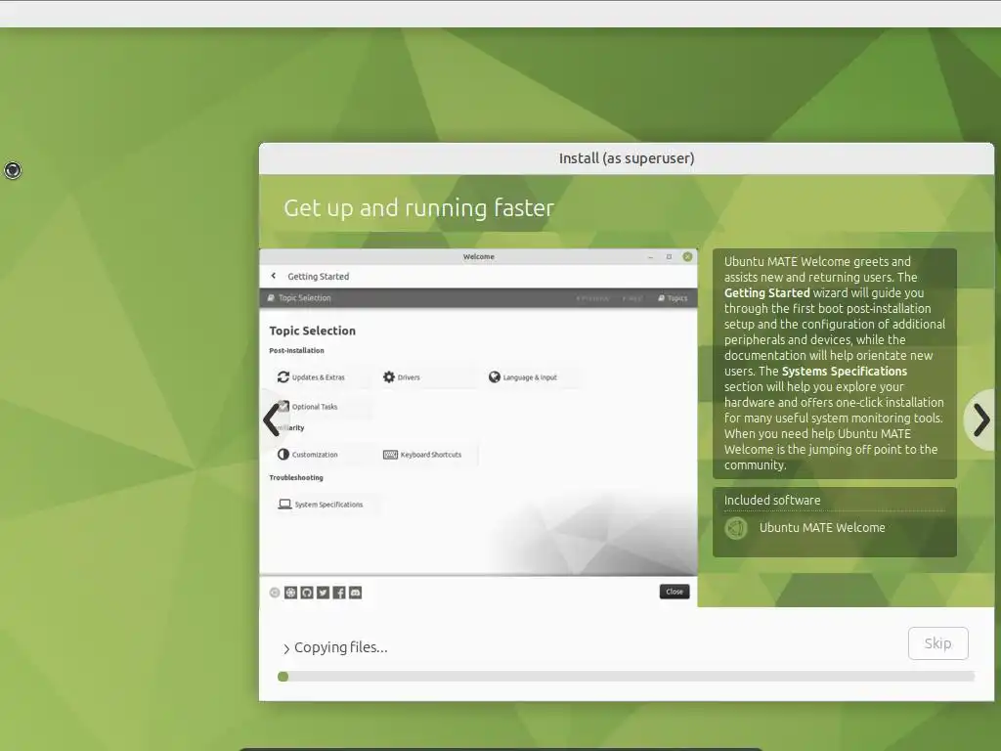This screenshot has height=751, width=1001.
Task: Click the Keyboard Shortcuts keyboard icon
Action: [x=390, y=454]
